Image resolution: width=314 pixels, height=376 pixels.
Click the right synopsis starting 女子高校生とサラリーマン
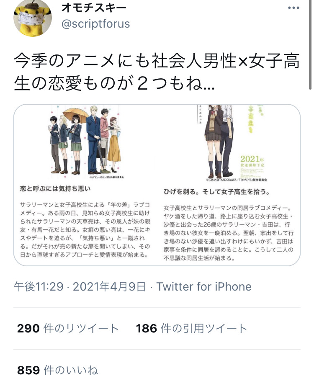[229, 233]
